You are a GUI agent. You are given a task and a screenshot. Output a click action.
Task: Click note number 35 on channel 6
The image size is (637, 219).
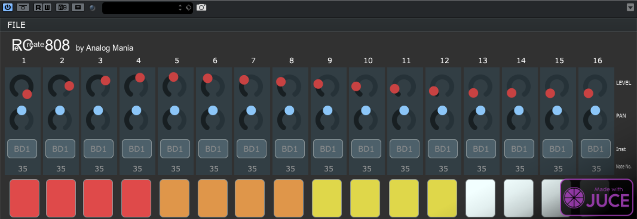coord(214,169)
